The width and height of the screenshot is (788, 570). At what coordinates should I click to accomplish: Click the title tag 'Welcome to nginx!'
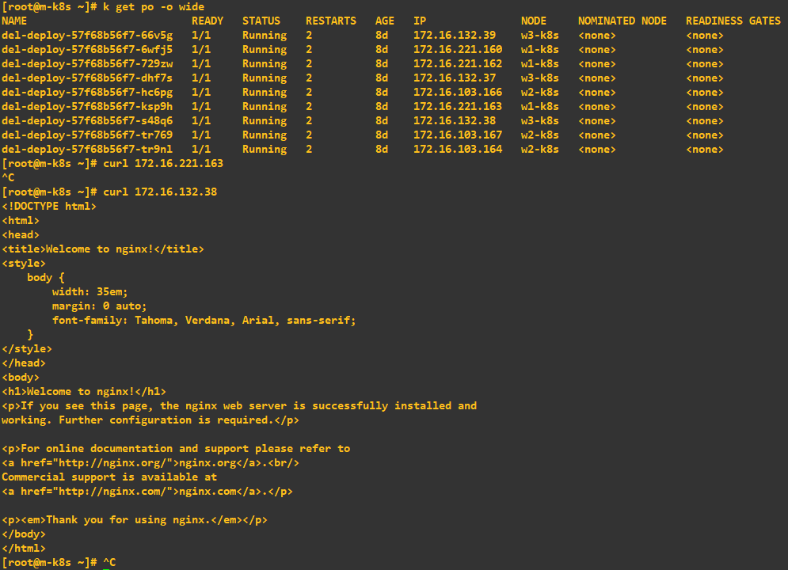[x=103, y=249]
